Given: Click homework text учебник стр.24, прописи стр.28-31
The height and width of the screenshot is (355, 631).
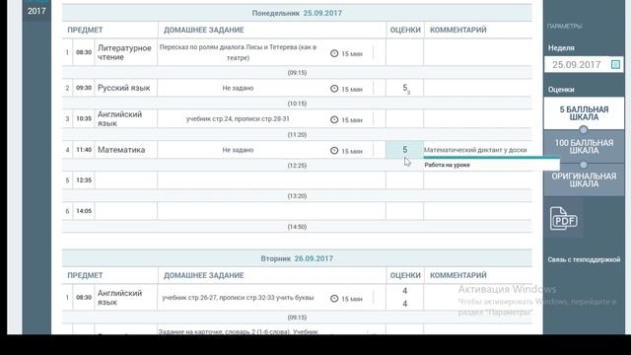Looking at the screenshot, I should (238, 118).
